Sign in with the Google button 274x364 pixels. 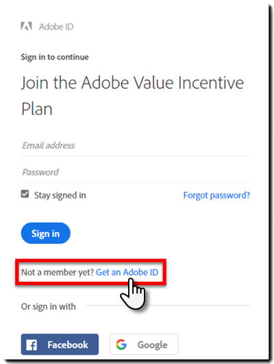click(x=144, y=345)
